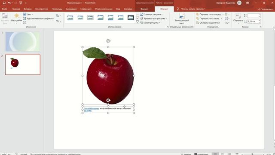Switch to Normal view icon in status bar

215,154
